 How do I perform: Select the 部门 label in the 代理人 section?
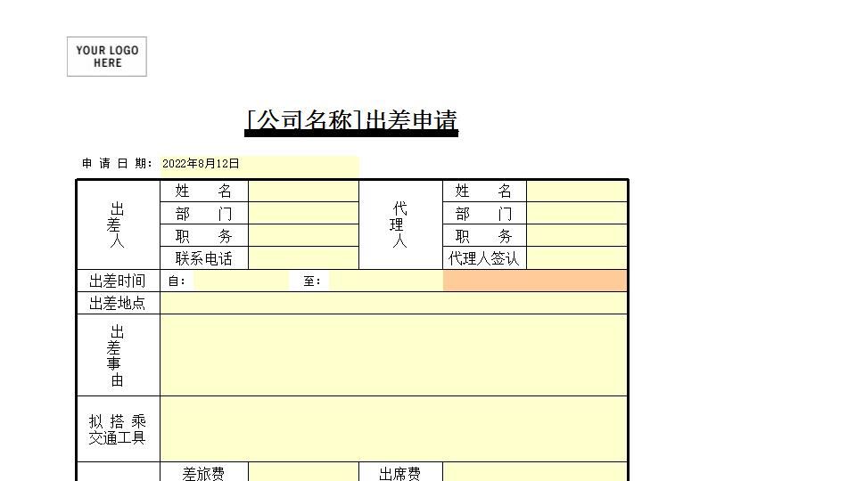(484, 213)
